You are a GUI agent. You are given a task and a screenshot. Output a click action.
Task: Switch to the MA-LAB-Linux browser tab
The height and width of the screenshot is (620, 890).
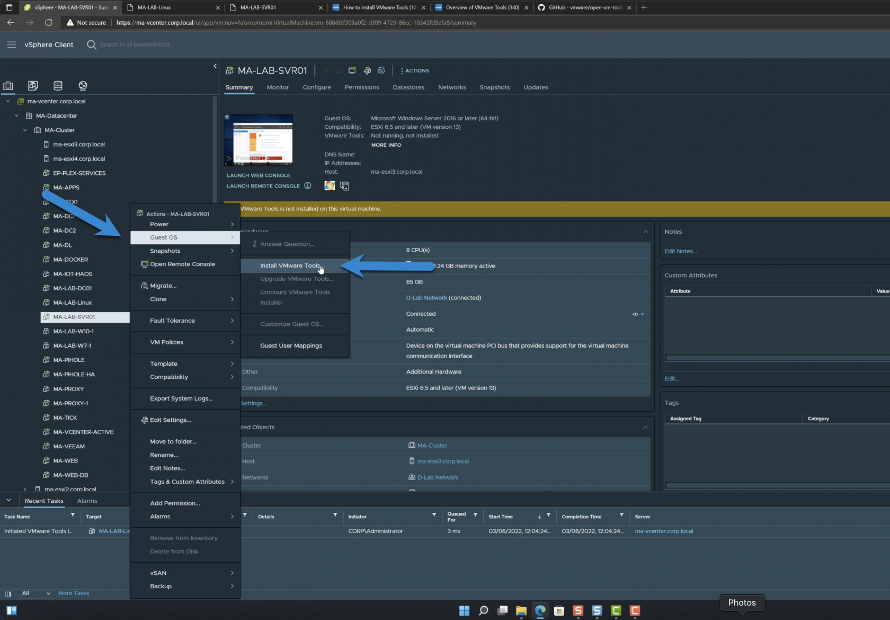click(x=173, y=7)
